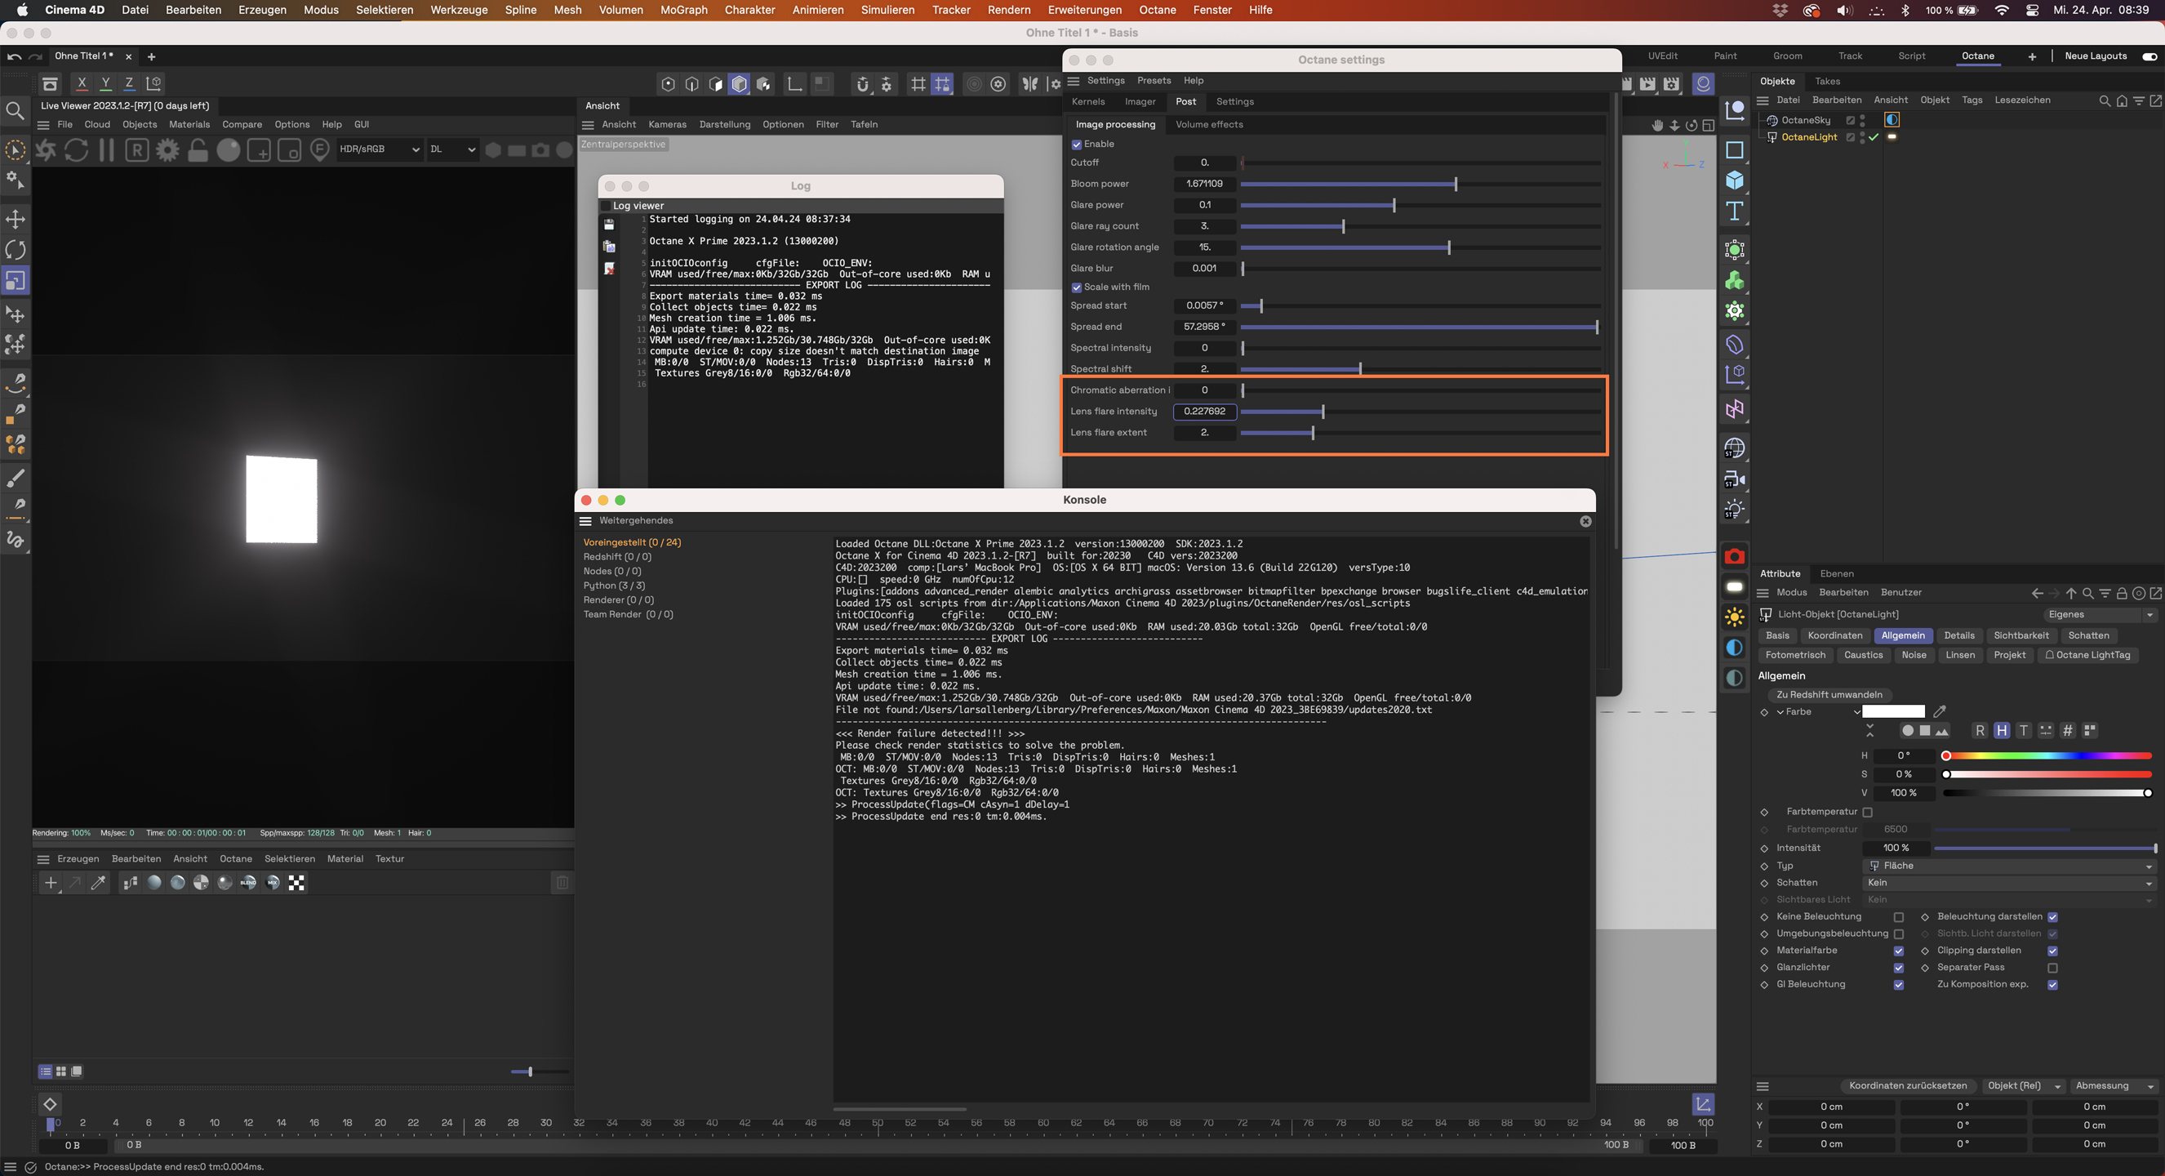The image size is (2165, 1176).
Task: Open the HDR/sRGB color space dropdown
Action: click(x=379, y=149)
